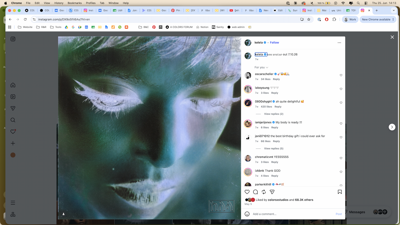
Task: View the 68.3K others who liked
Action: pyautogui.click(x=304, y=200)
